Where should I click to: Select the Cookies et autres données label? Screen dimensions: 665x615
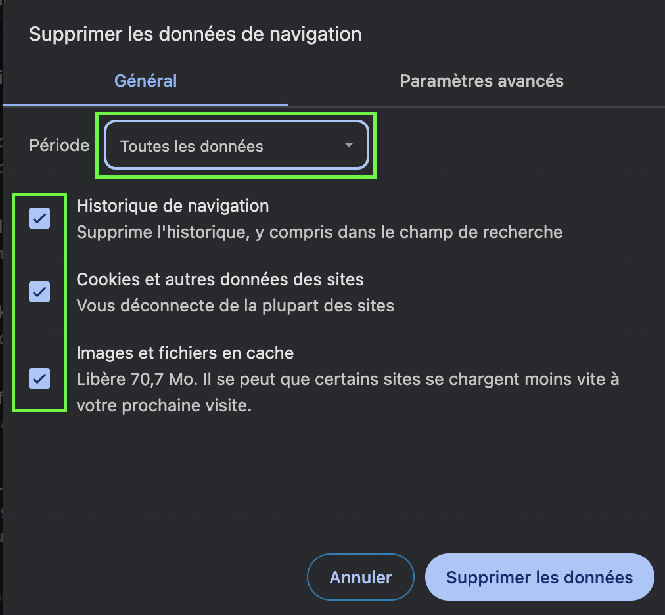(x=220, y=279)
